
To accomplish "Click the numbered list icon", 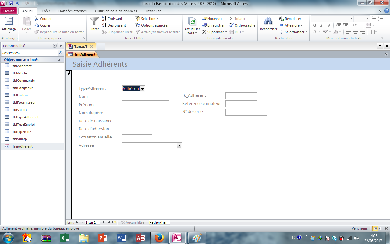I will [381, 19].
